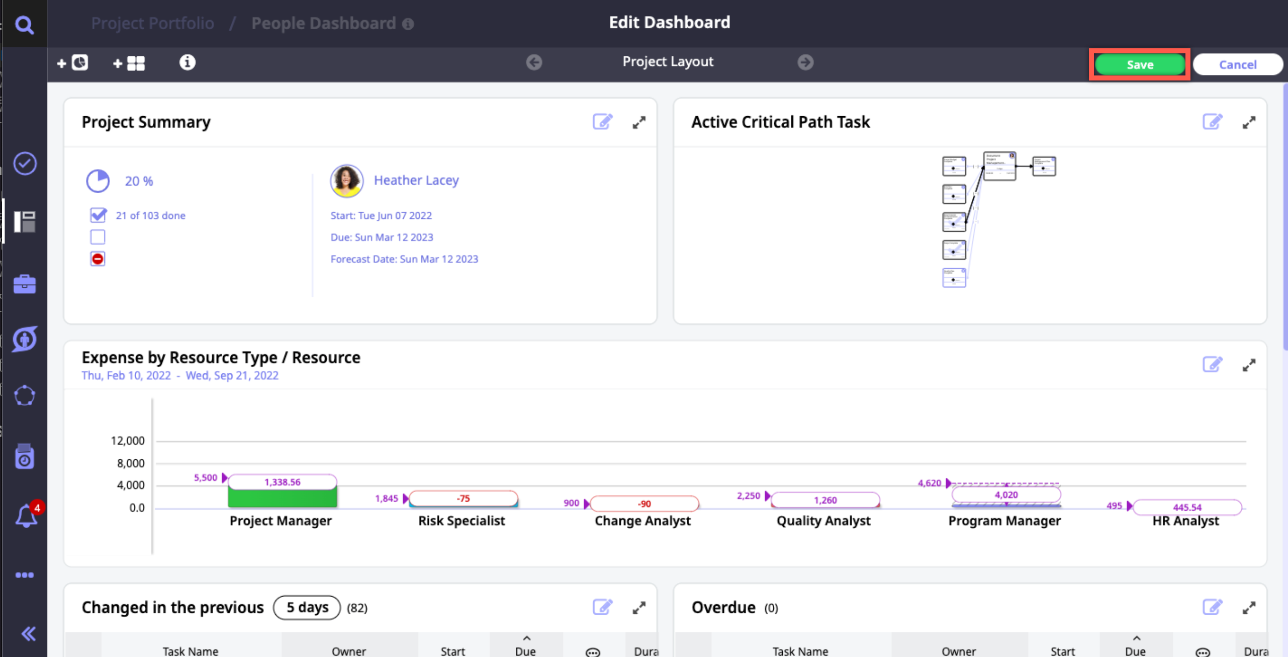Click the green Project Manager expense bar
Viewport: 1288px width, 657px height.
click(x=282, y=498)
